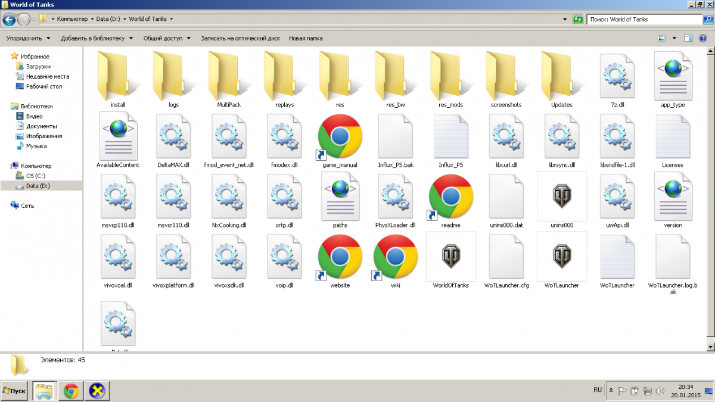Click Записать на оптический диск
Screen dimensions: 715x402
[x=240, y=38]
